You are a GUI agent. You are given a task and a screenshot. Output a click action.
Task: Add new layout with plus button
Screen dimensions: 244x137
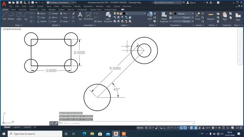tap(35, 127)
